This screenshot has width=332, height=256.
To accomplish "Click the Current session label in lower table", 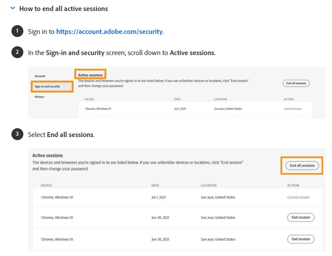I will [298, 197].
